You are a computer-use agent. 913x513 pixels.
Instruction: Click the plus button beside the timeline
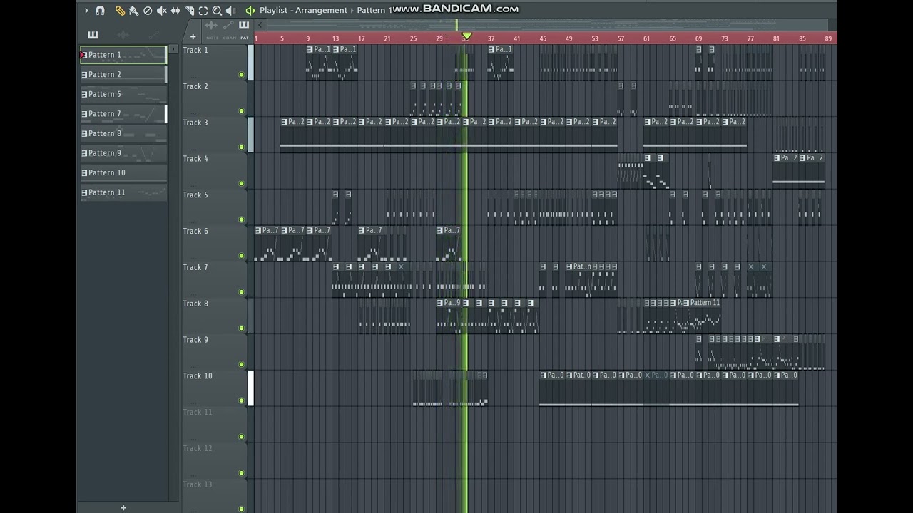pos(193,37)
